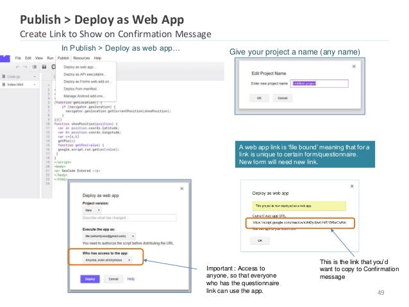This screenshot has width=409, height=307.
Task: Open the File menu
Action: [x=18, y=58]
